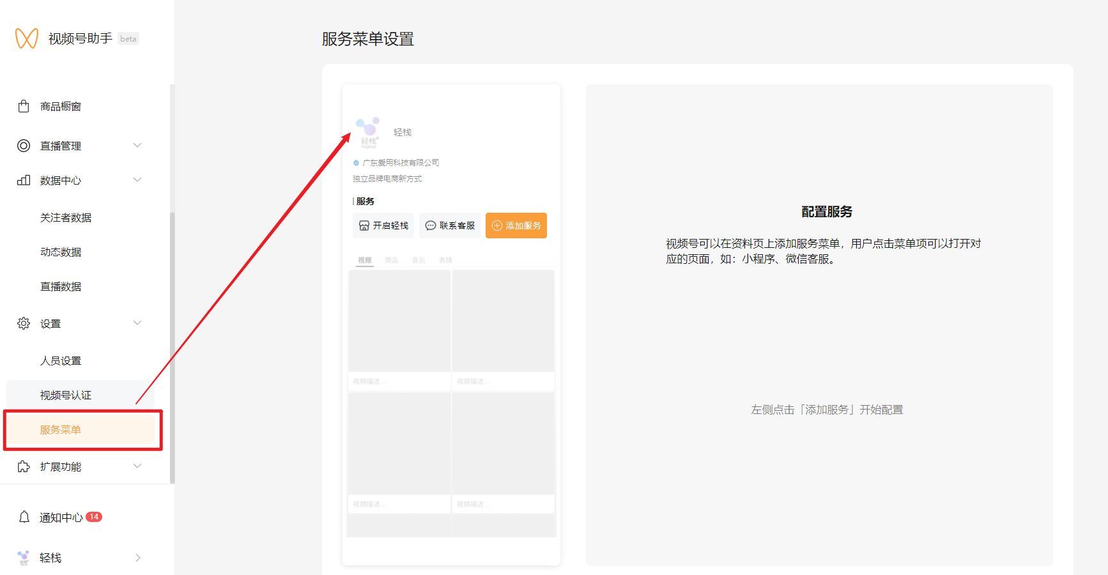Image resolution: width=1108 pixels, height=575 pixels.
Task: Click the 设置 gear icon
Action: (x=23, y=323)
